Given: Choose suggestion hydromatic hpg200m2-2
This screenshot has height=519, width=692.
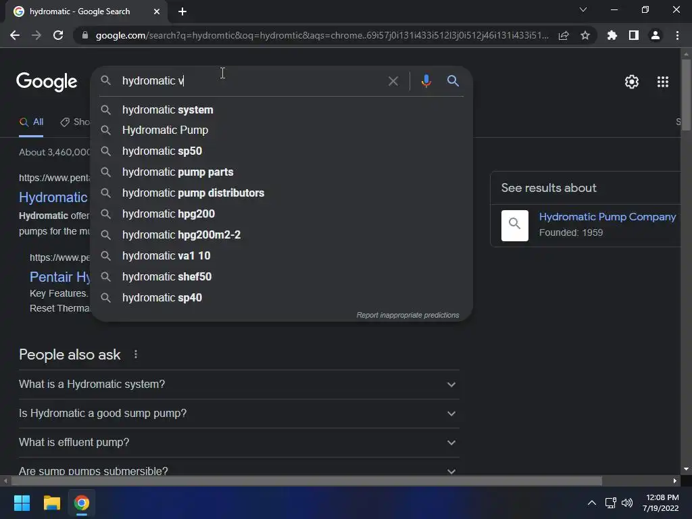Looking at the screenshot, I should [282, 234].
